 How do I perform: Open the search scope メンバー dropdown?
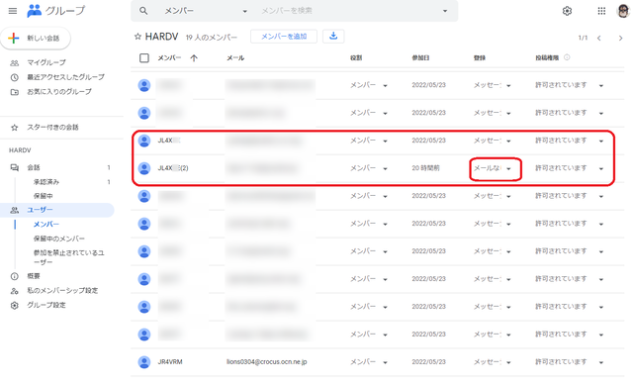pos(206,11)
